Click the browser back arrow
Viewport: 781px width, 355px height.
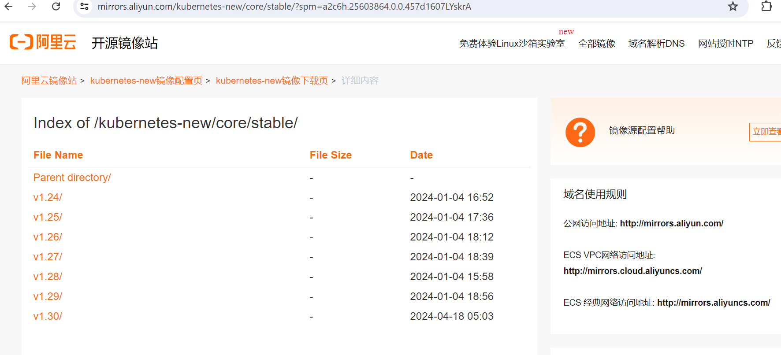tap(8, 7)
